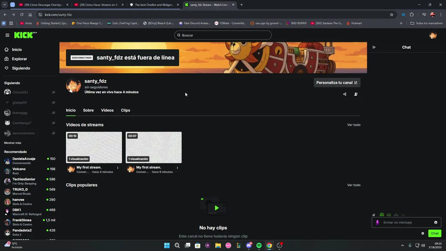Open recommended channel Volcano
This screenshot has width=446, height=251.
click(30, 171)
